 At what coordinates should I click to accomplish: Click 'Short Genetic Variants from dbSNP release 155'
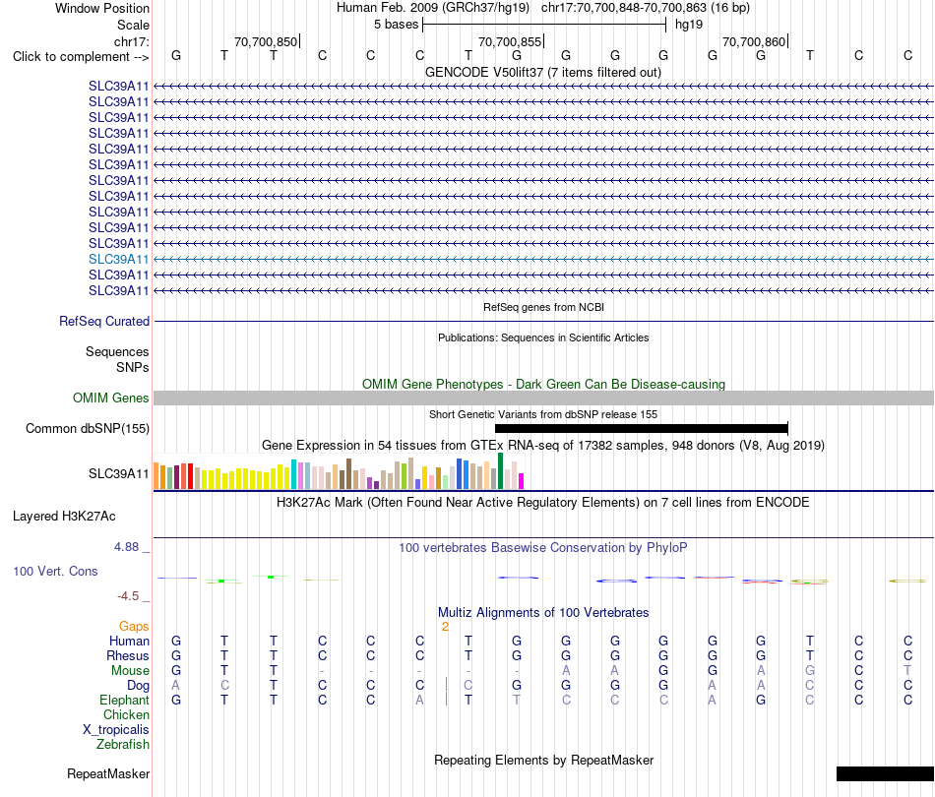click(543, 415)
